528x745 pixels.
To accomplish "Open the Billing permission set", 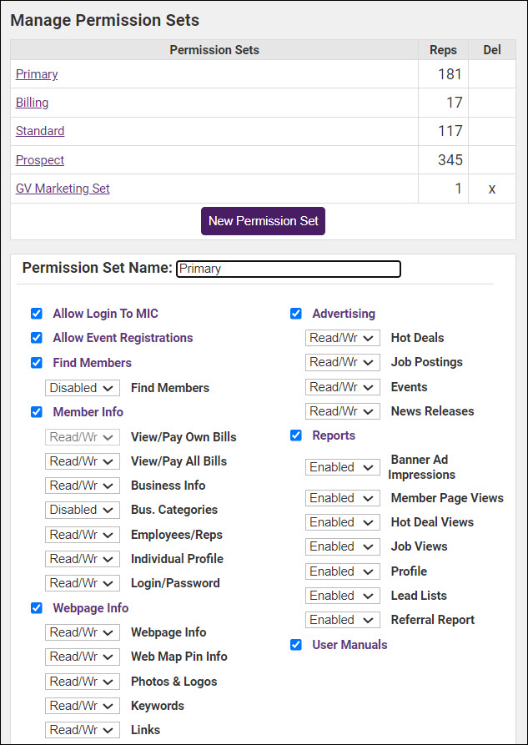I will [x=32, y=103].
